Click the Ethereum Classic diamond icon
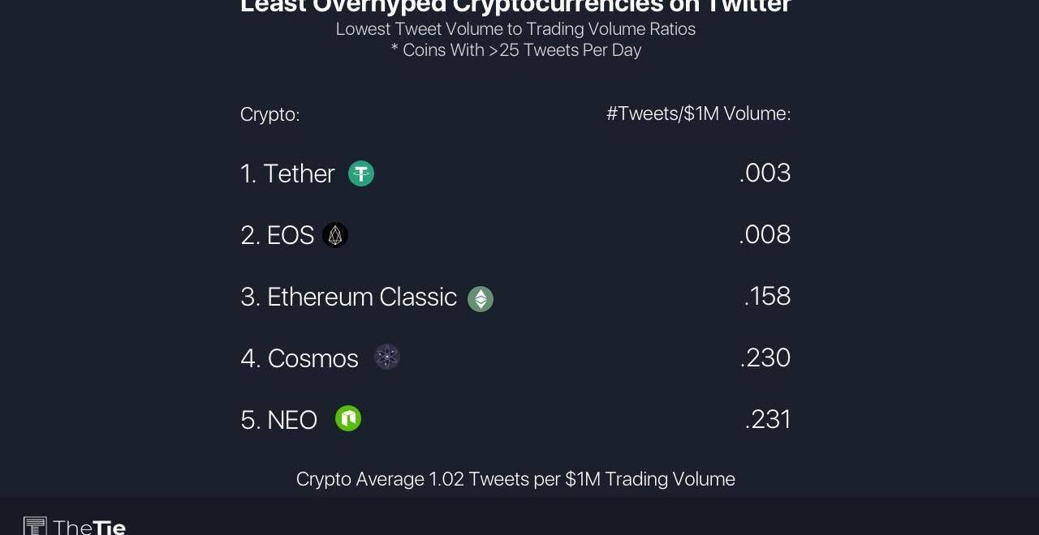Screen dimensions: 1039x535 481,299
